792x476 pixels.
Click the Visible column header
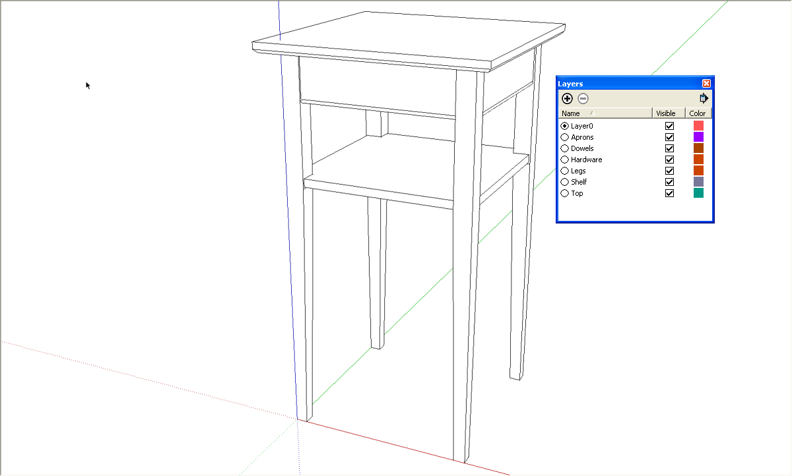(x=669, y=113)
